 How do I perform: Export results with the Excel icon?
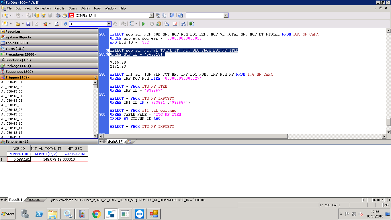pos(191,24)
